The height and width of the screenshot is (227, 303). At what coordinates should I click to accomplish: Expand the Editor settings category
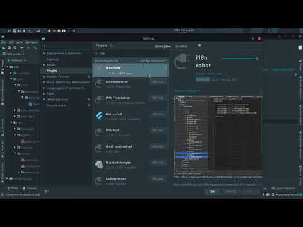(x=44, y=65)
